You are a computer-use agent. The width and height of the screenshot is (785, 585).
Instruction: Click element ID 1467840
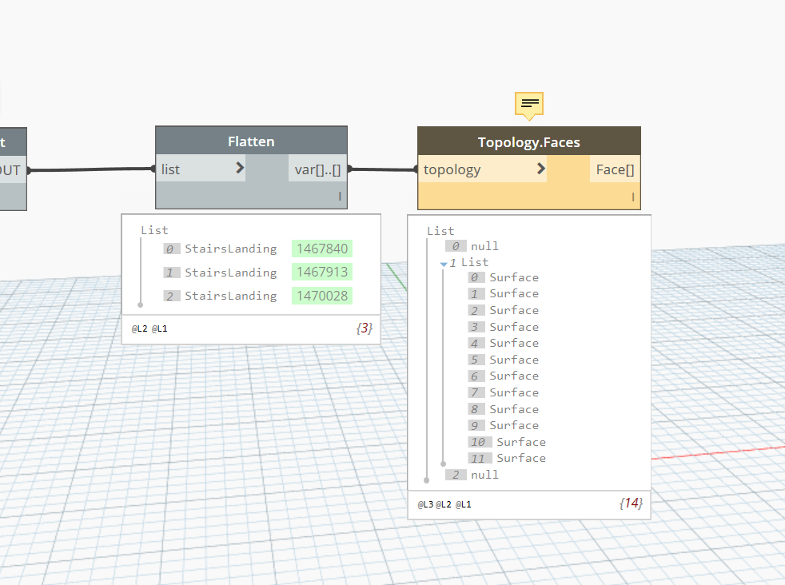[x=322, y=249]
